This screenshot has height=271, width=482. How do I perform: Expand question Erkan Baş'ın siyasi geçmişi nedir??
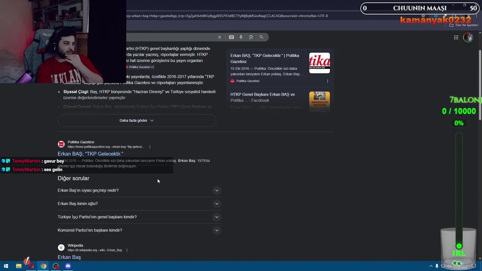139,190
